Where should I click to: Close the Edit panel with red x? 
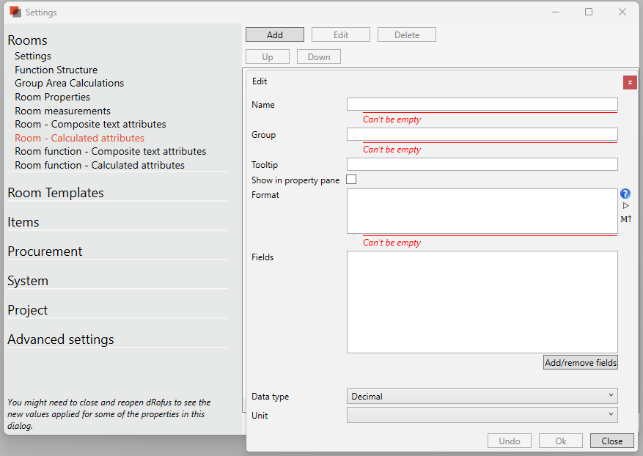click(630, 82)
